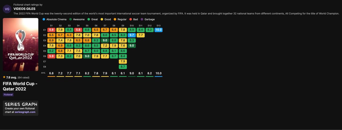Open the seriesgraph.com link
The image size is (342, 130).
point(26,112)
